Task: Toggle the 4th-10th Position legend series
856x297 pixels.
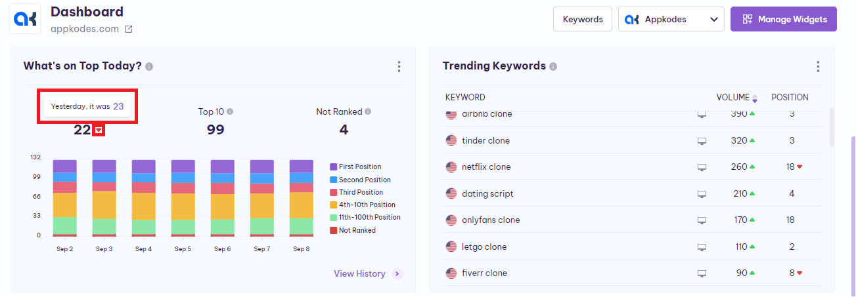Action: click(367, 205)
